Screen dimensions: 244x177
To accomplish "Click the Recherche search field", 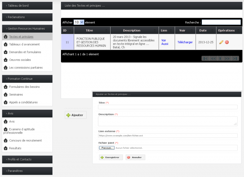I will [221, 22].
